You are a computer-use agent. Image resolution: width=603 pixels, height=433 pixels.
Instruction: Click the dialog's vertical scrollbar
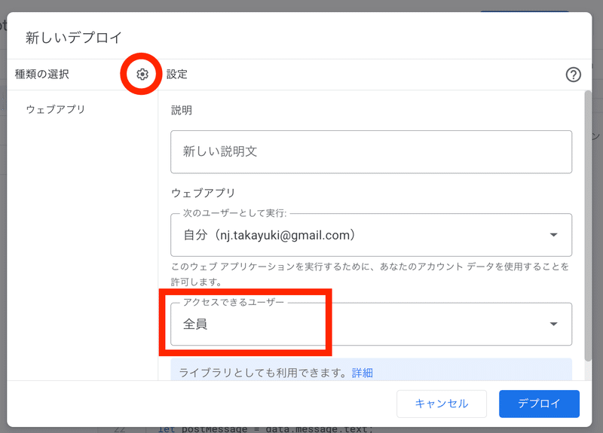coord(588,226)
